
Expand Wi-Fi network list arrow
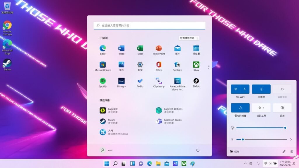(x=245, y=89)
